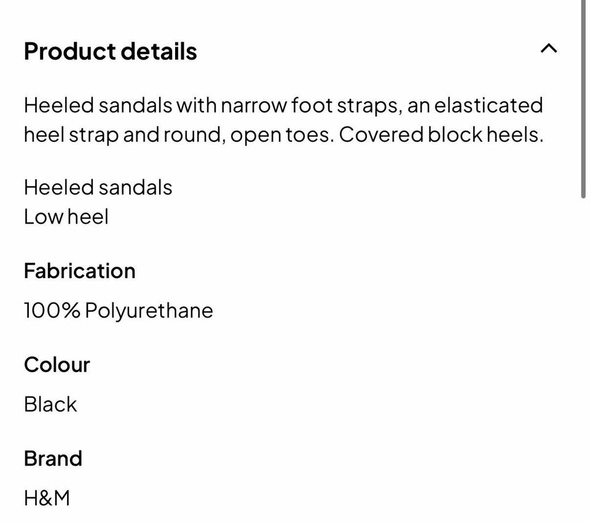590x522 pixels.
Task: Click the vertical scrollbar thumb
Action: pos(583,98)
